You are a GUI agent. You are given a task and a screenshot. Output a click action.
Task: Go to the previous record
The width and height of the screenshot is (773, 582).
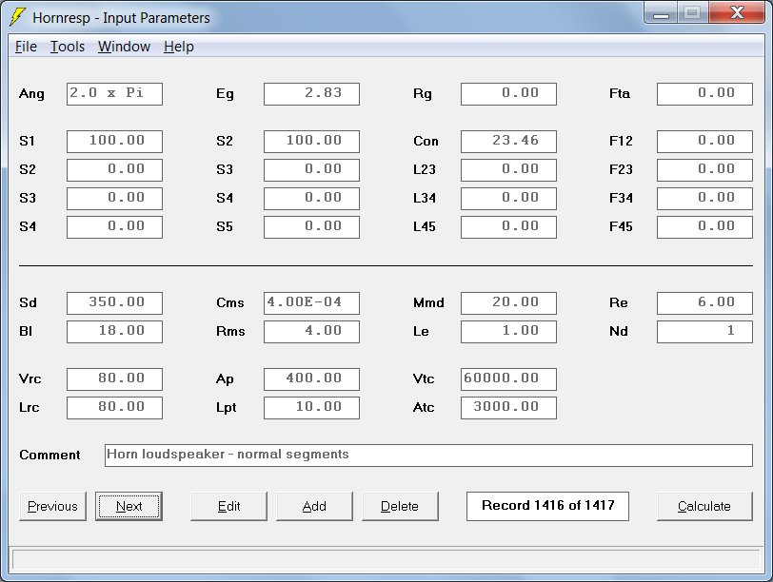tap(52, 506)
